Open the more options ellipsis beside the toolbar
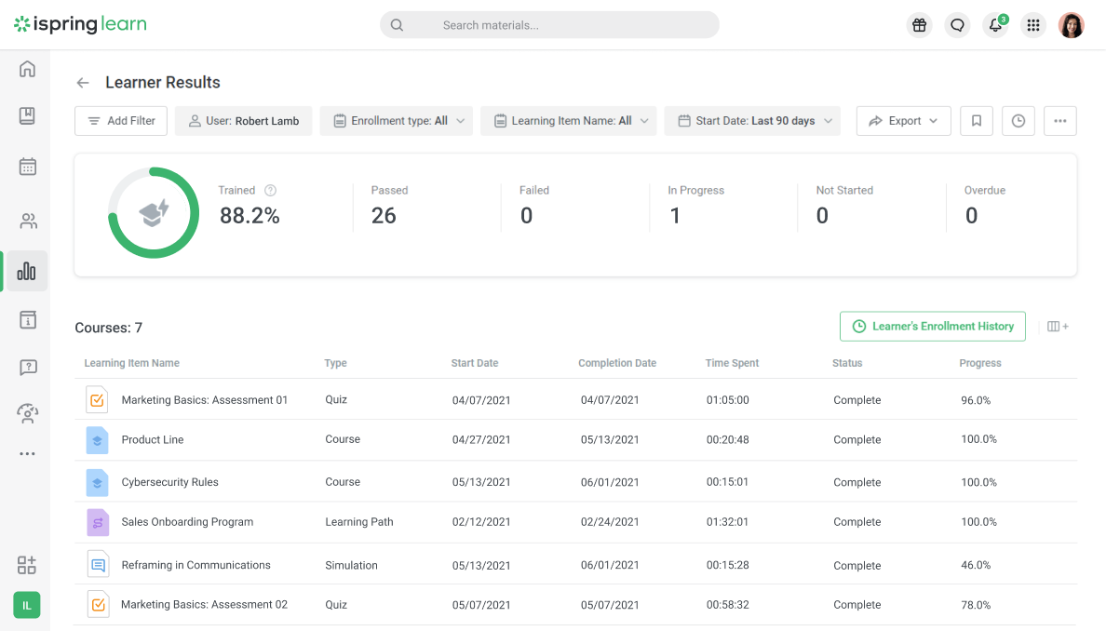 pos(1059,120)
